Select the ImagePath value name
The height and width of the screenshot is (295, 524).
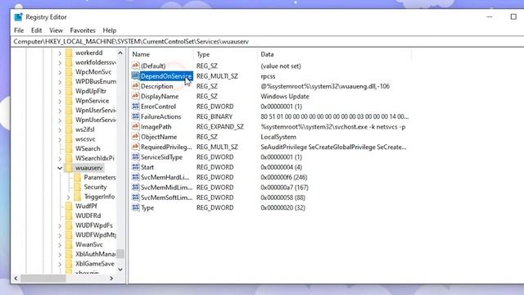pos(156,127)
